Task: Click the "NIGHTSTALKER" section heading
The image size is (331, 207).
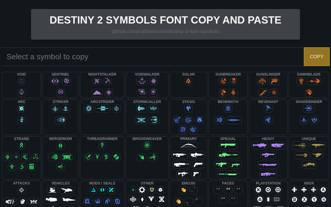Action: pyautogui.click(x=102, y=74)
